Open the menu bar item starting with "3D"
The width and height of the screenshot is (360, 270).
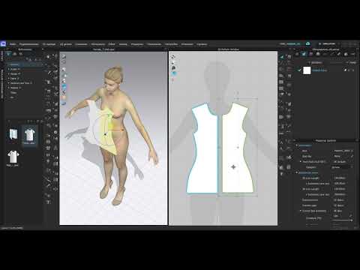(x=49, y=44)
